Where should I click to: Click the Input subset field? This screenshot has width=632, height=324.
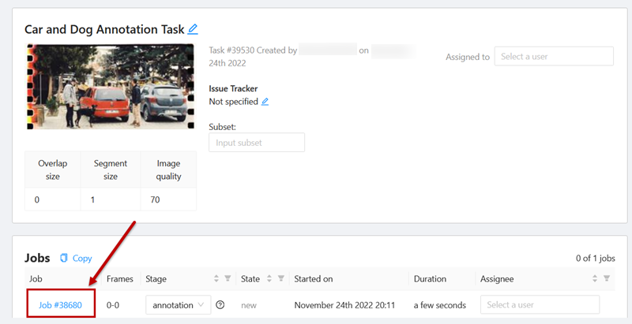pos(257,143)
